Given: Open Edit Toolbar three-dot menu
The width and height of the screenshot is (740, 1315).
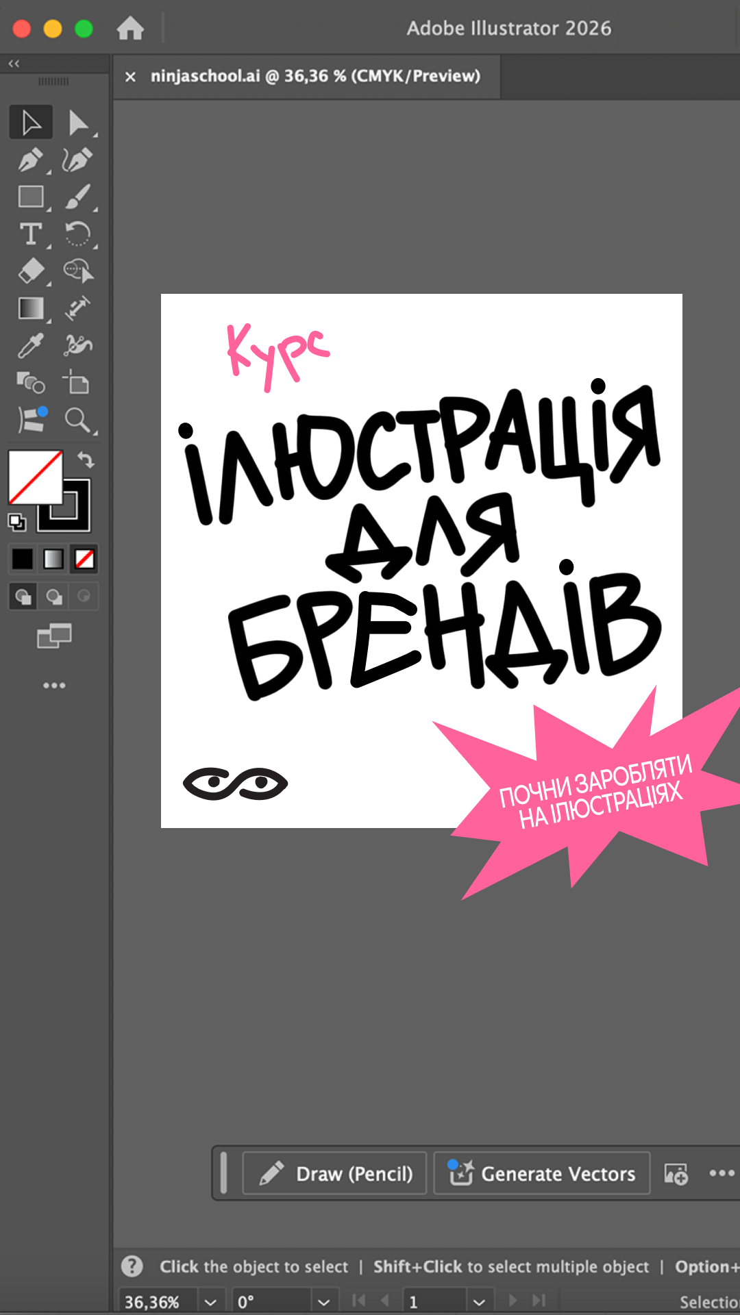Looking at the screenshot, I should point(54,686).
